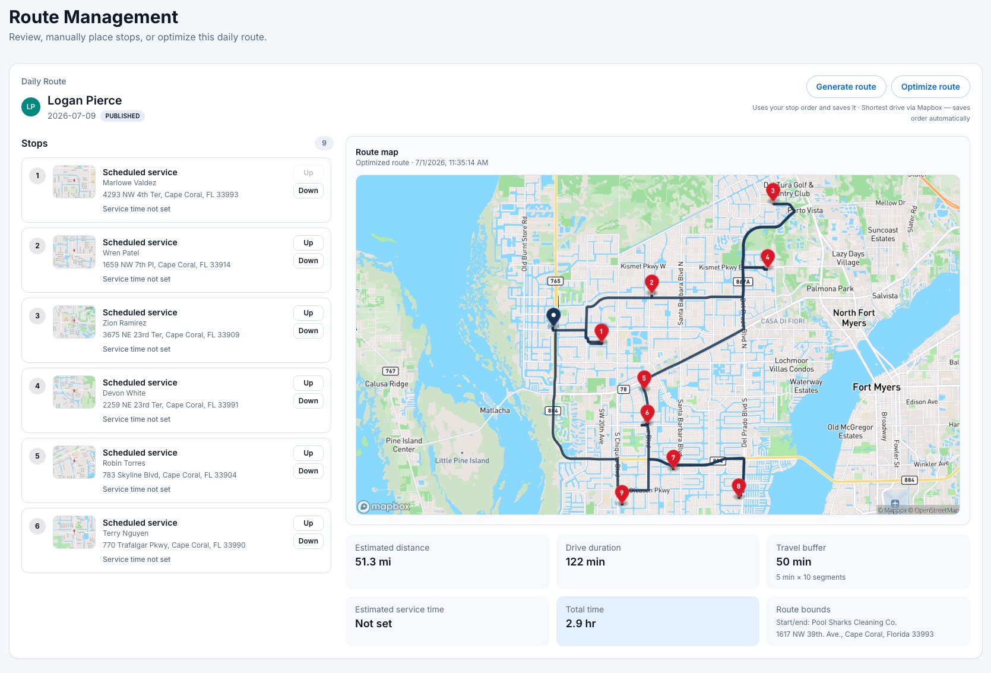The image size is (991, 673).
Task: Click the dark start/end depot marker
Action: point(553,317)
